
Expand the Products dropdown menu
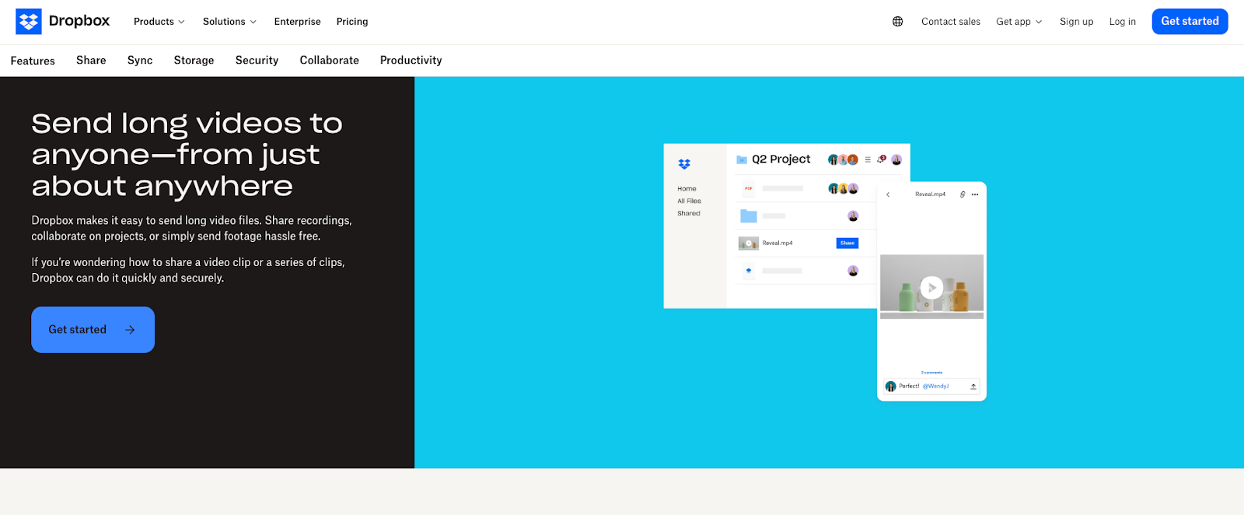[159, 22]
